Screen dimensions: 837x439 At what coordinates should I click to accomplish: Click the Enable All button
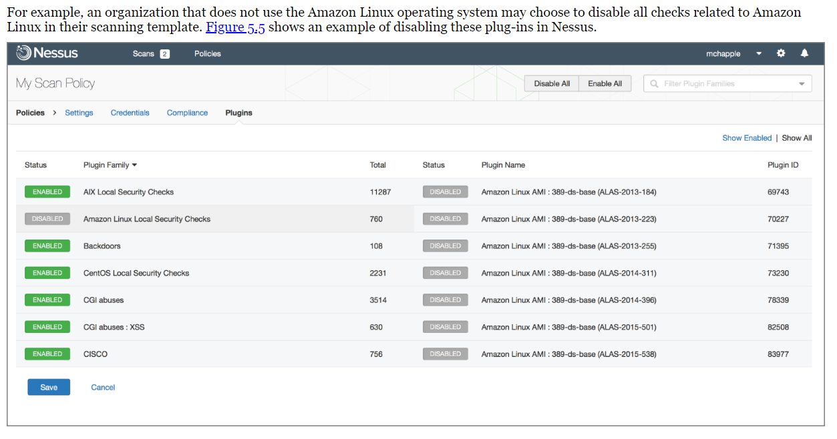tap(605, 83)
